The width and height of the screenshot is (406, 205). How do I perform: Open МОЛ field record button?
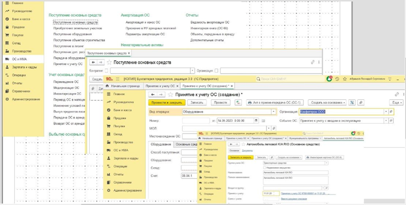[x=274, y=129]
